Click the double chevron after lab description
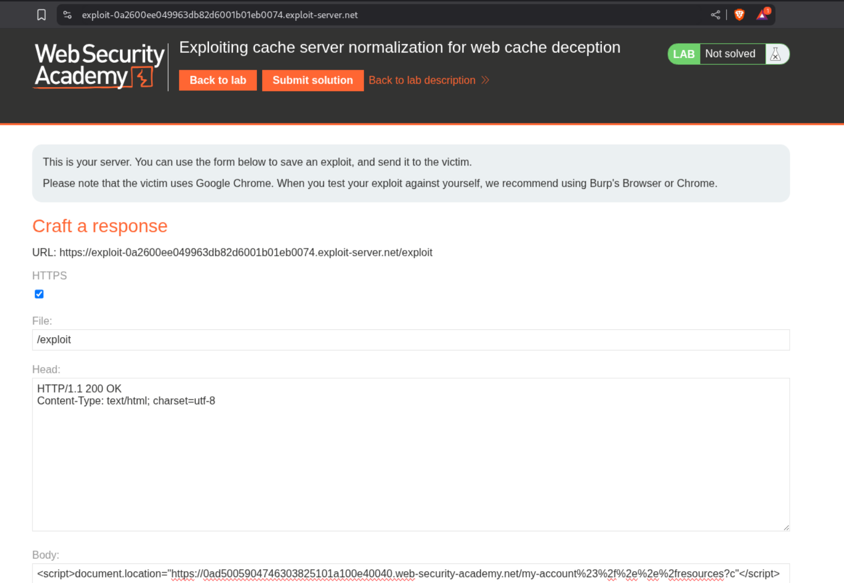Image resolution: width=844 pixels, height=583 pixels. (x=485, y=80)
